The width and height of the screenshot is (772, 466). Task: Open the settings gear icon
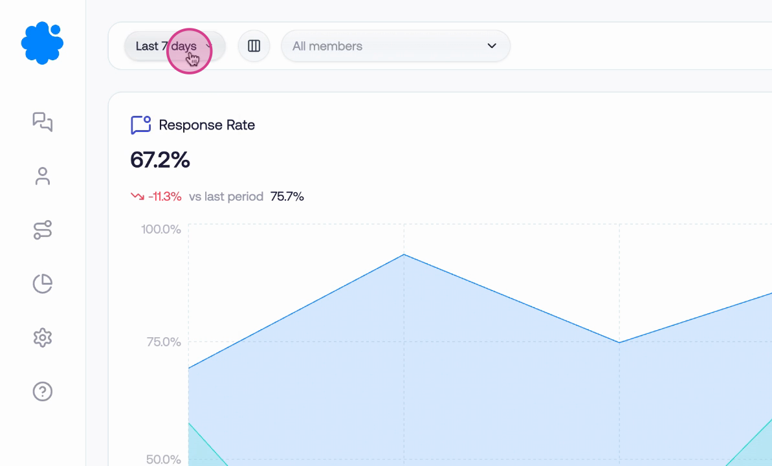tap(43, 338)
